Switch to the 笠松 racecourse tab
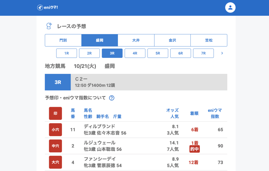This screenshot has height=171, width=269. click(x=209, y=40)
